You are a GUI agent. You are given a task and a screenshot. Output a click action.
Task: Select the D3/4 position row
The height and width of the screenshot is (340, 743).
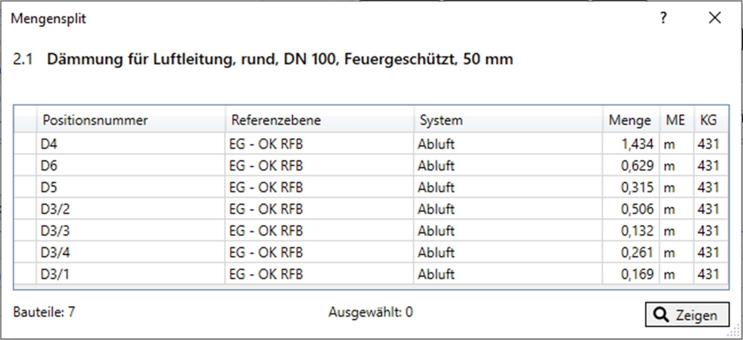[55, 253]
